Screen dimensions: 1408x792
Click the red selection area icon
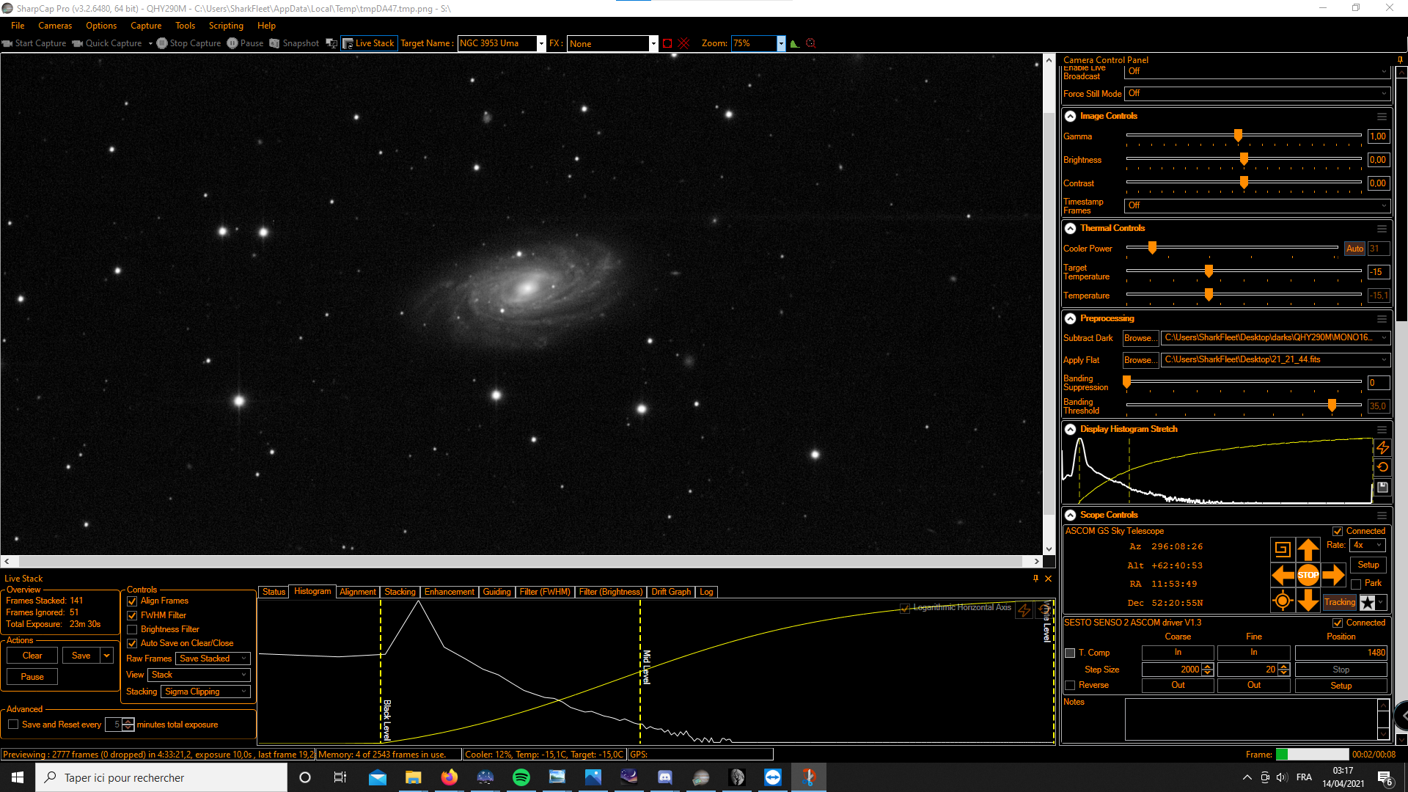(667, 43)
